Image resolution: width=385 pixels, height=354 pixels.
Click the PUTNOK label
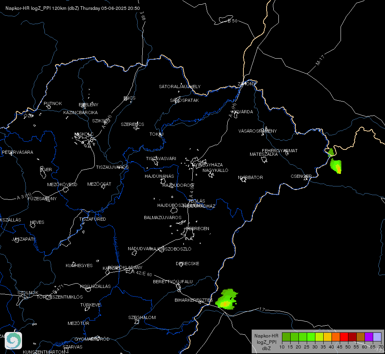pyautogui.click(x=53, y=103)
